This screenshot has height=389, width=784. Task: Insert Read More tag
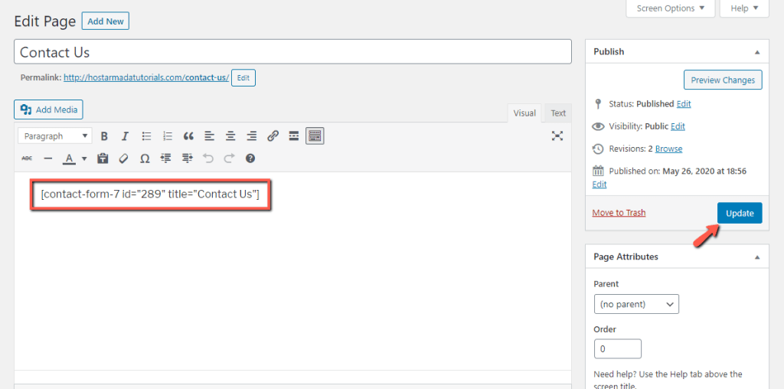pos(294,136)
